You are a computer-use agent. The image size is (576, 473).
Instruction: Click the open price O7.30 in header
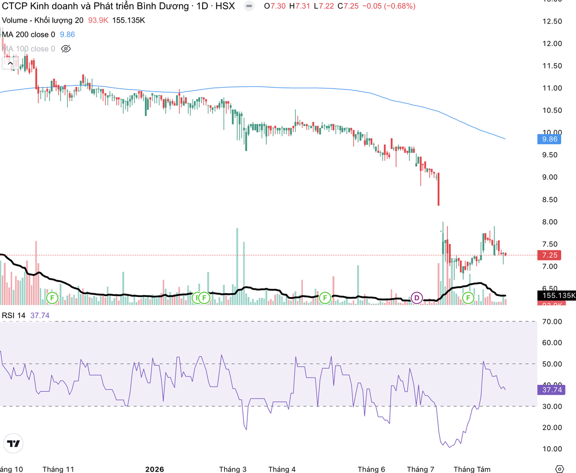point(275,6)
